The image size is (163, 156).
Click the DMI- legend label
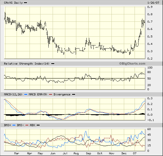click(x=20, y=125)
